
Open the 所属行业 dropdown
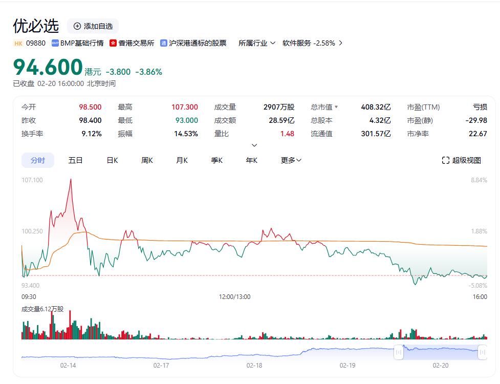(x=257, y=43)
